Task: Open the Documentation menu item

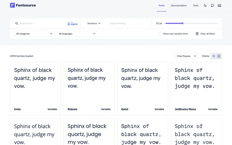Action: tap(179, 6)
